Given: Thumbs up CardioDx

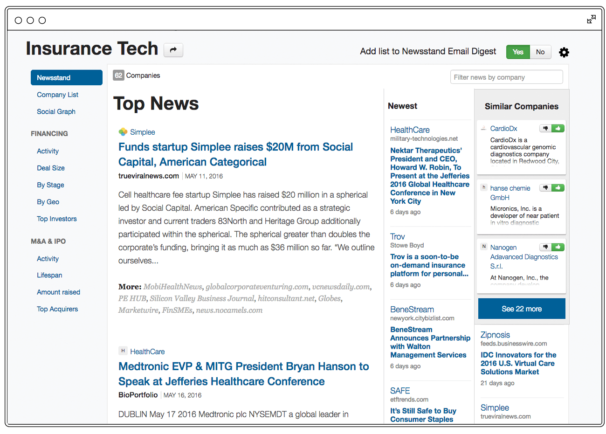Looking at the screenshot, I should (x=558, y=128).
